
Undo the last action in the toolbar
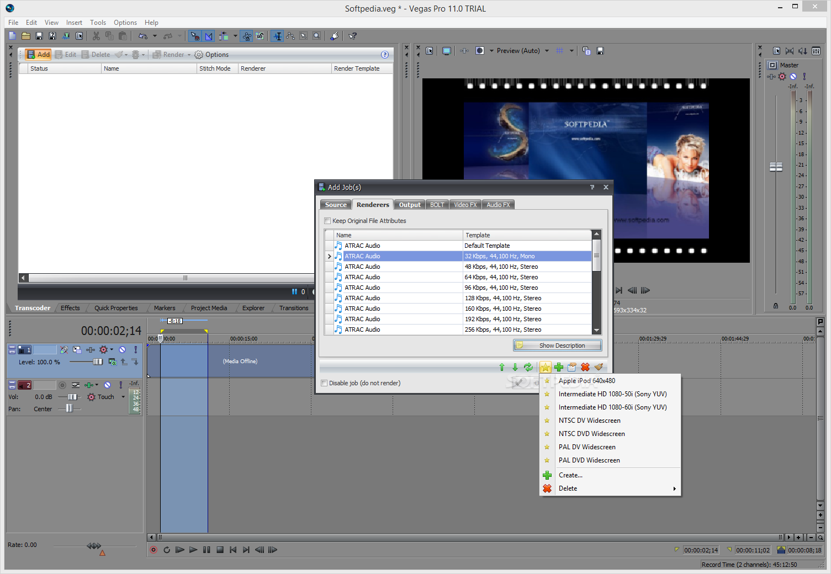(x=143, y=36)
